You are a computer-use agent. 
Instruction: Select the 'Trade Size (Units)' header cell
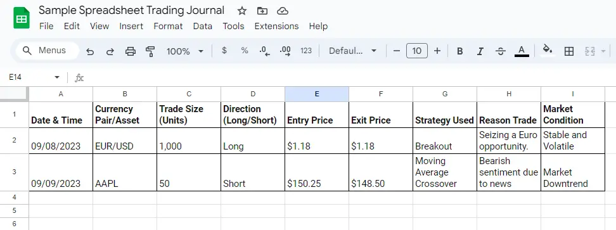tap(189, 115)
